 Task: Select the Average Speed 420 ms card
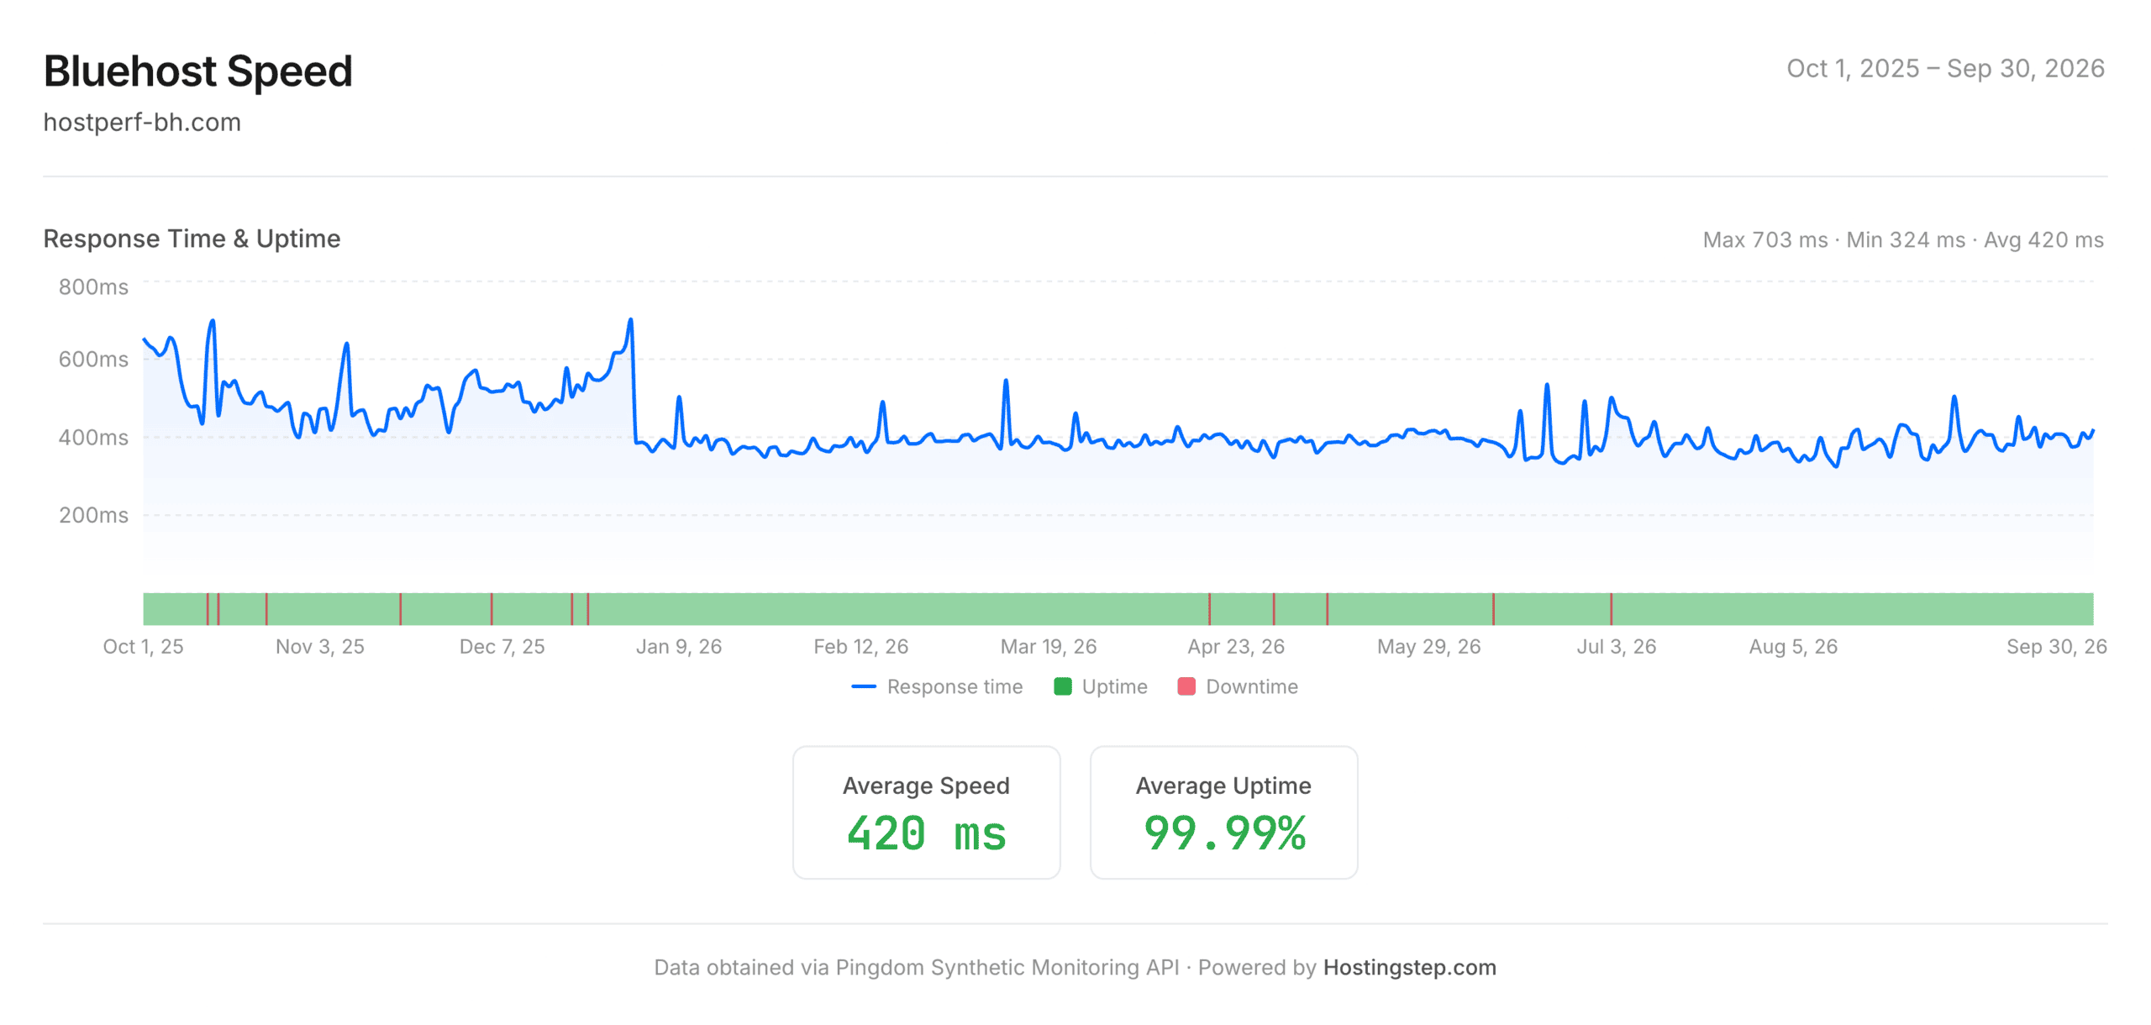pos(926,812)
